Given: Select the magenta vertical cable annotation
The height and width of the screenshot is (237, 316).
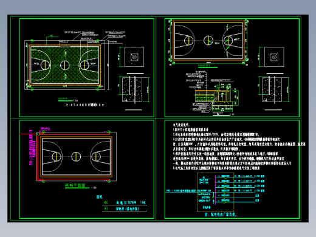Looking at the screenshot, I should tap(31, 148).
